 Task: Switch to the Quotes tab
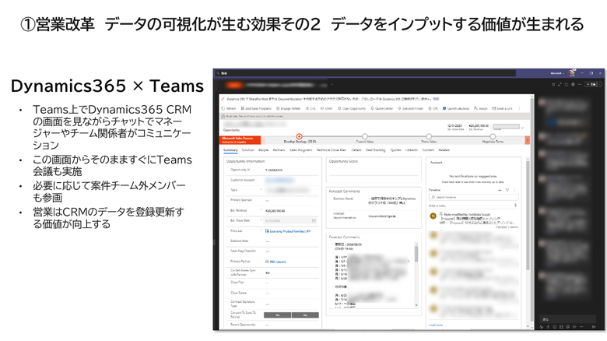[395, 150]
